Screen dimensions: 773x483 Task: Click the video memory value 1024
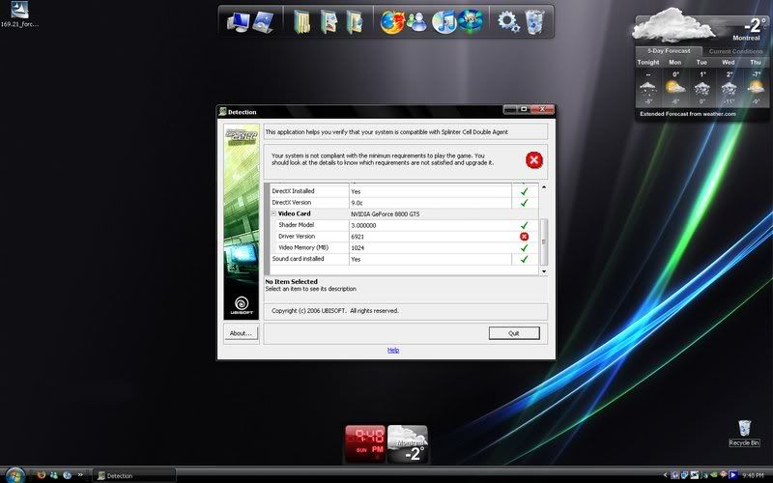pyautogui.click(x=358, y=248)
